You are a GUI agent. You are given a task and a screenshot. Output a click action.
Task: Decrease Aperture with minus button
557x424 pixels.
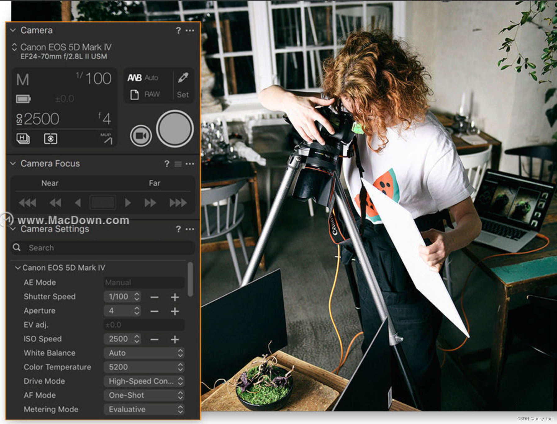(154, 311)
